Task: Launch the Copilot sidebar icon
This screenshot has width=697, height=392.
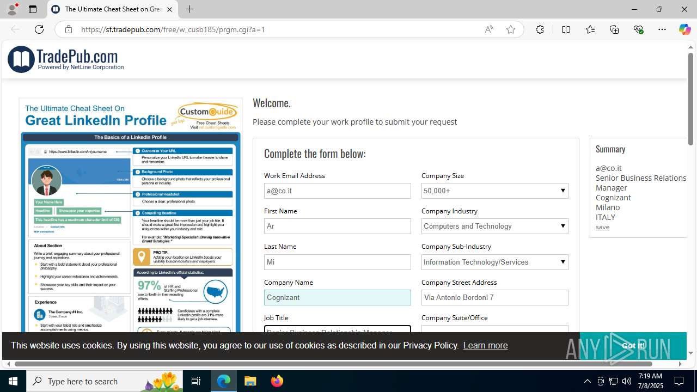Action: point(684,29)
